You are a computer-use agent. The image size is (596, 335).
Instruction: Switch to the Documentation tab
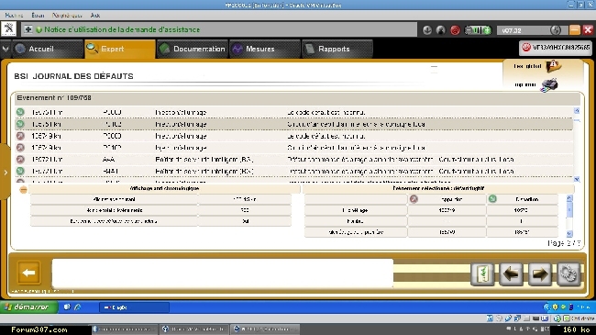(x=193, y=49)
